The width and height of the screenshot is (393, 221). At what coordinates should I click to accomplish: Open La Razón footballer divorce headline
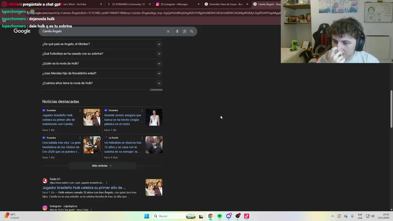coord(123,147)
